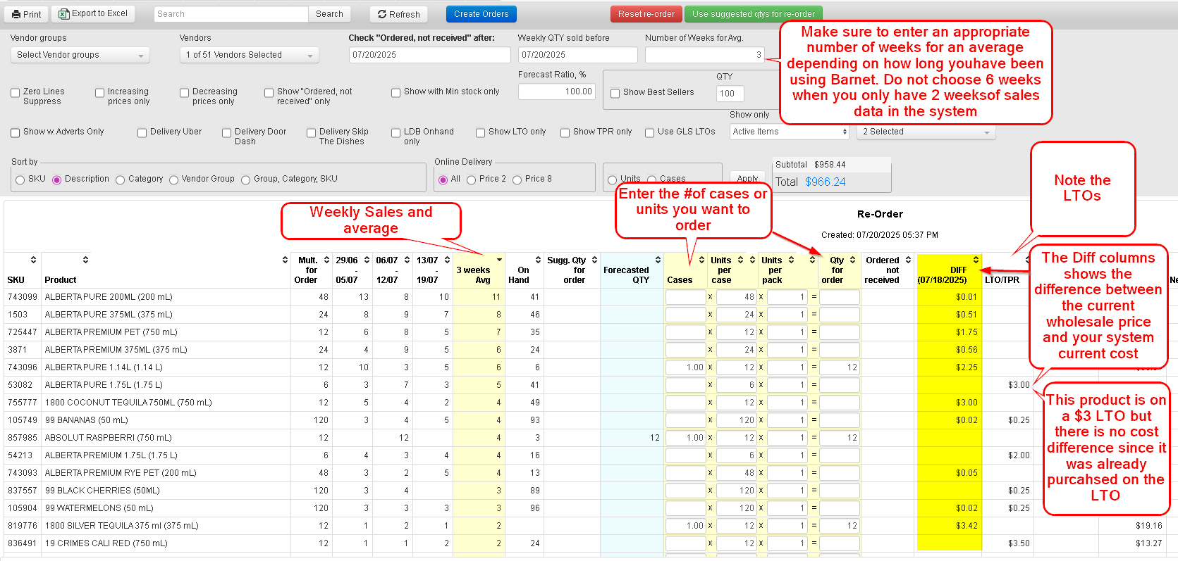Viewport: 1178px width, 561px height.
Task: Toggle Delivery Uber checkbox
Action: (x=142, y=132)
